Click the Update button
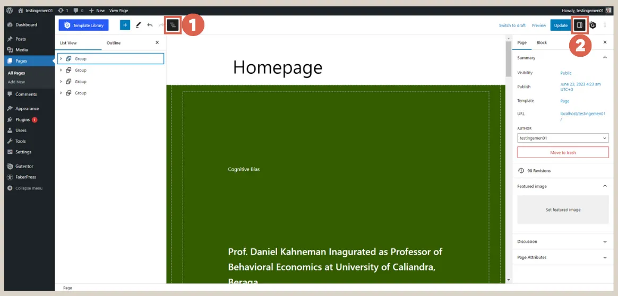The height and width of the screenshot is (296, 618). coord(561,25)
